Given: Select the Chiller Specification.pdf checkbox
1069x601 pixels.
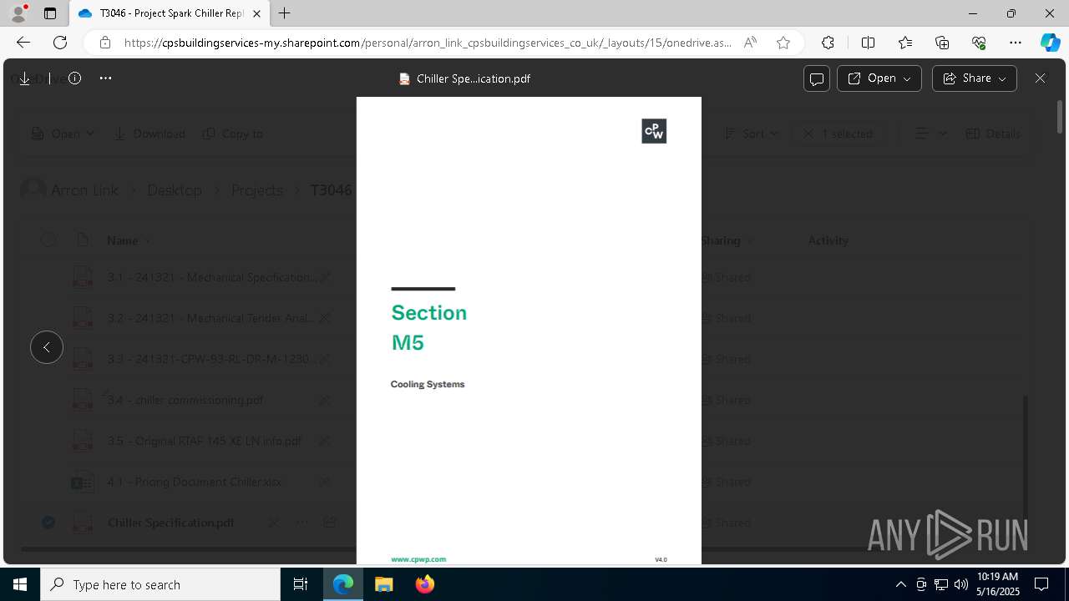Looking at the screenshot, I should (48, 523).
